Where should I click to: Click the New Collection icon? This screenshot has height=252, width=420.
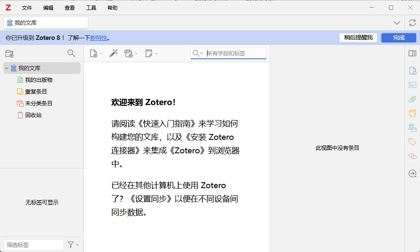pos(9,53)
